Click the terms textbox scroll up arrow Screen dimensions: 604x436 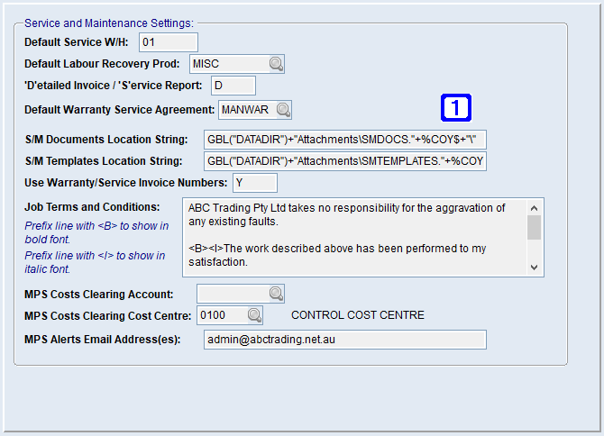pos(534,208)
